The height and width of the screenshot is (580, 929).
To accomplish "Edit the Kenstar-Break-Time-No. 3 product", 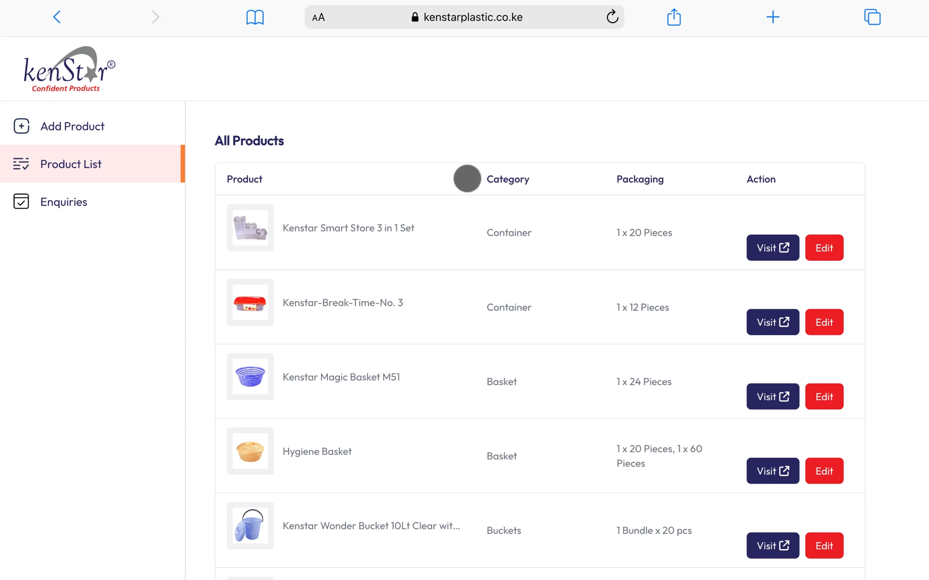I will pos(824,322).
